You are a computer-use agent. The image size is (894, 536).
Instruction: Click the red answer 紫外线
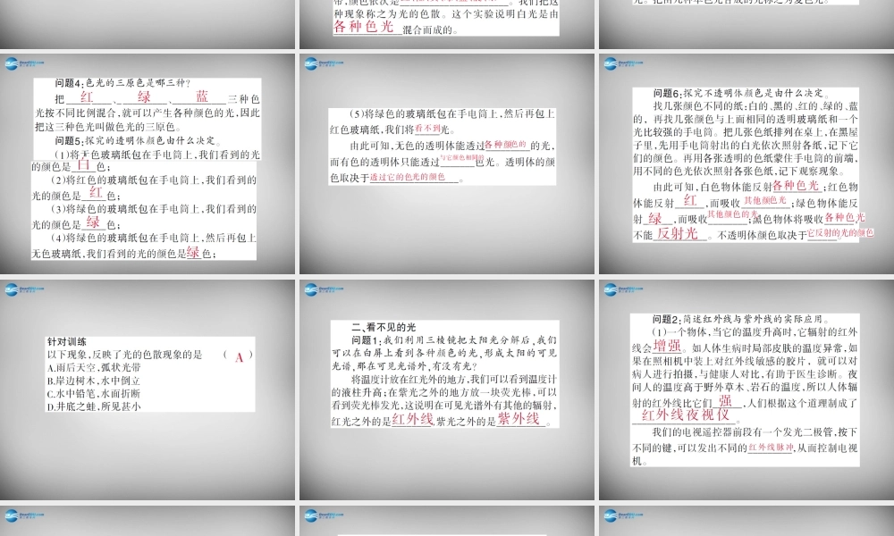[519, 419]
